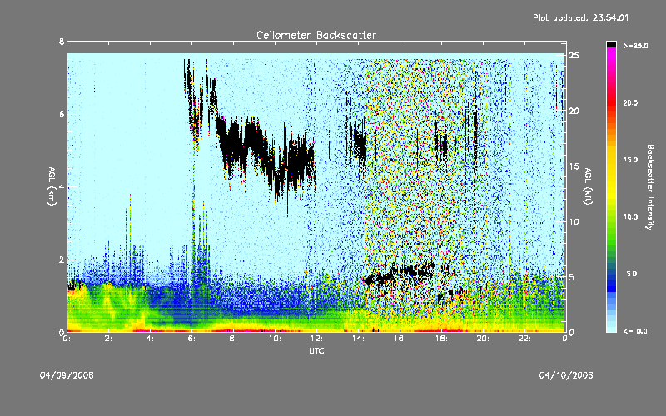Click the '8:' hour tick label

(234, 339)
